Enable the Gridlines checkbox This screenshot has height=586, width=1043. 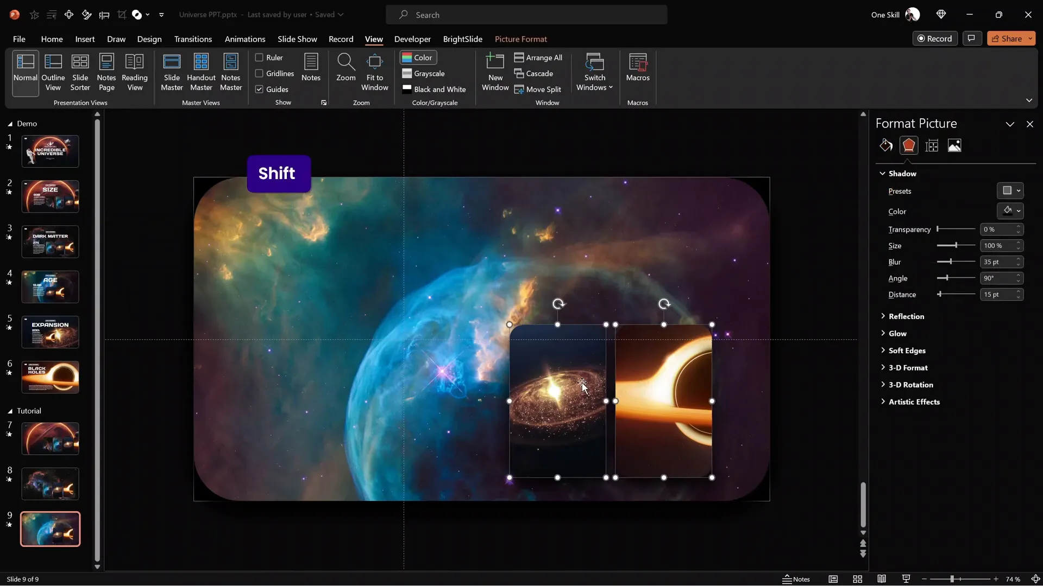(259, 73)
